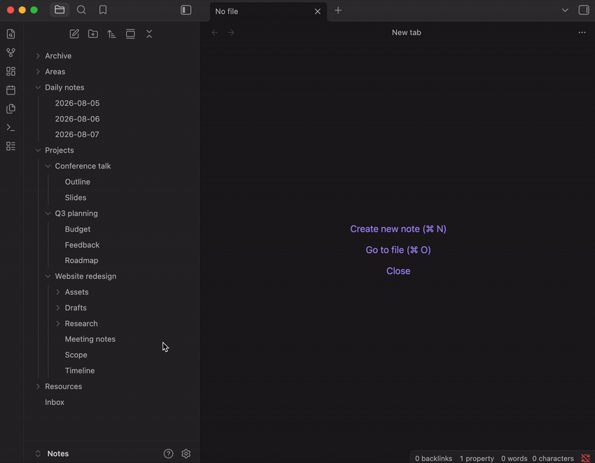Click the Close link in the empty tab
This screenshot has width=595, height=463.
point(398,271)
